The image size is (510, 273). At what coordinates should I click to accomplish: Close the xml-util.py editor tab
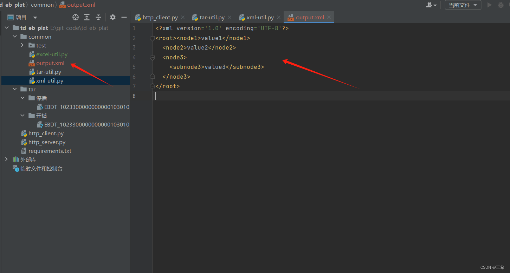point(278,17)
